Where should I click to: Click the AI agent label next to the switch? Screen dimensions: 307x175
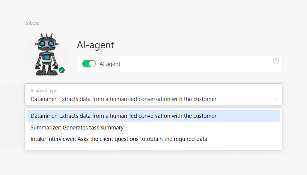(110, 64)
